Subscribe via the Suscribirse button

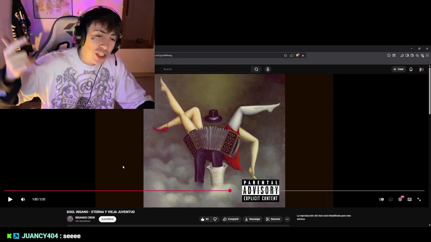(x=107, y=219)
